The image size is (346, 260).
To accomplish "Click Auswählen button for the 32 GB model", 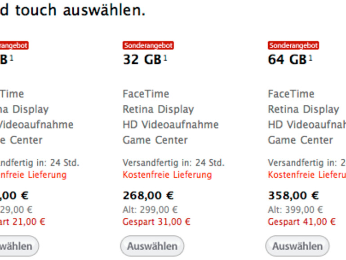I will [152, 246].
